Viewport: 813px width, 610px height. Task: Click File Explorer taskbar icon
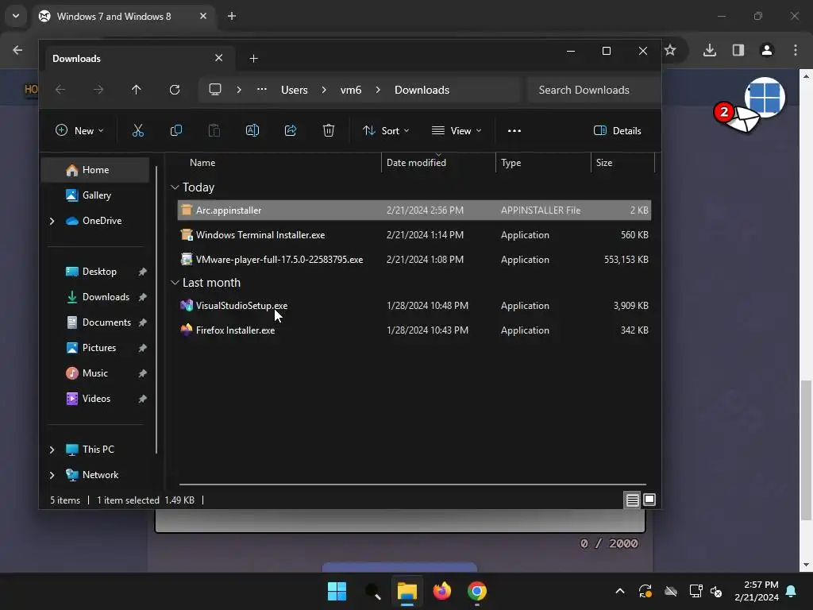click(407, 591)
